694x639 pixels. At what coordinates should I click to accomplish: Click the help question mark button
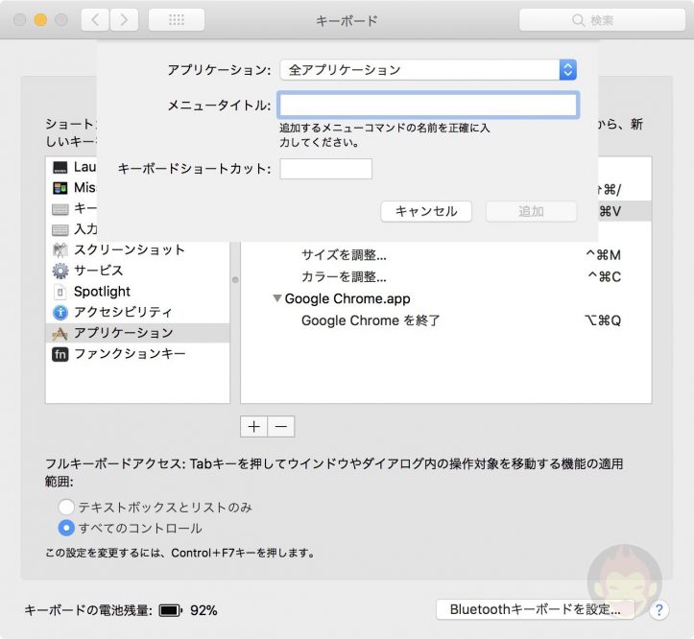658,610
